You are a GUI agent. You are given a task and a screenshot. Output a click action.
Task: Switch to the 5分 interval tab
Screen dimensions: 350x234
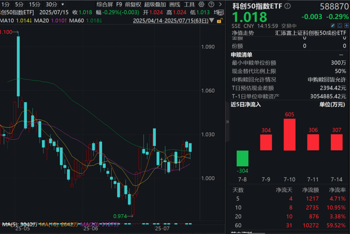point(20,4)
